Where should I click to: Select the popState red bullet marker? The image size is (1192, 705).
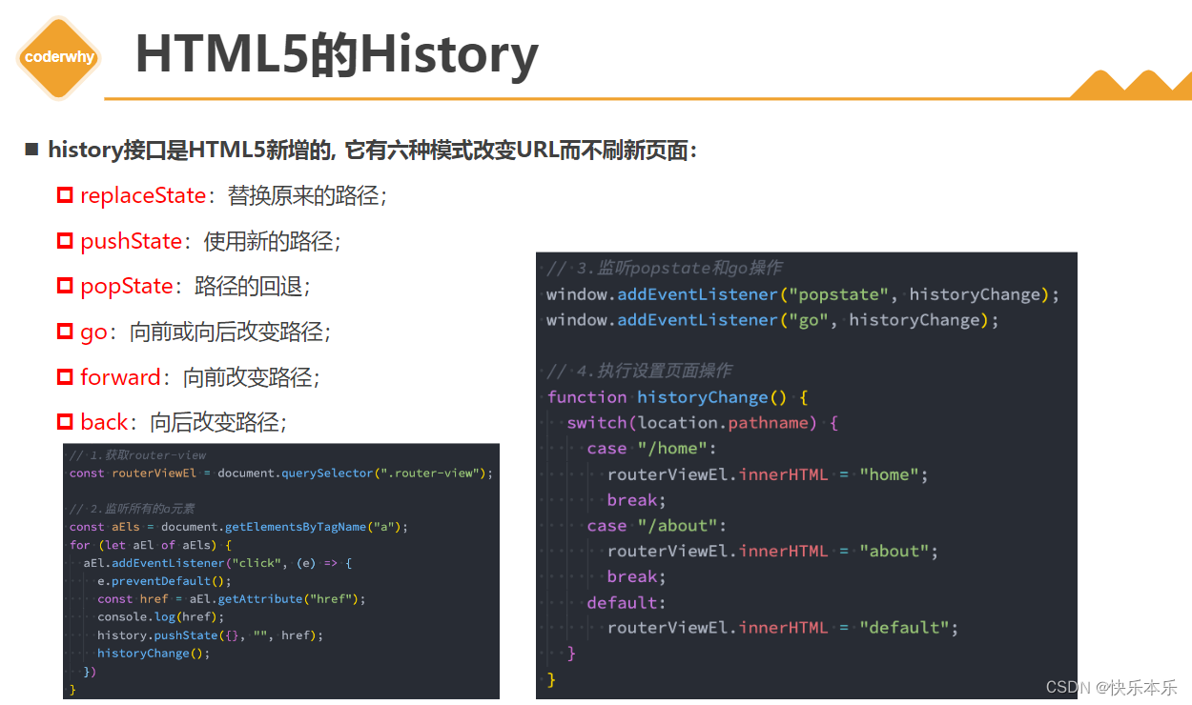[64, 286]
